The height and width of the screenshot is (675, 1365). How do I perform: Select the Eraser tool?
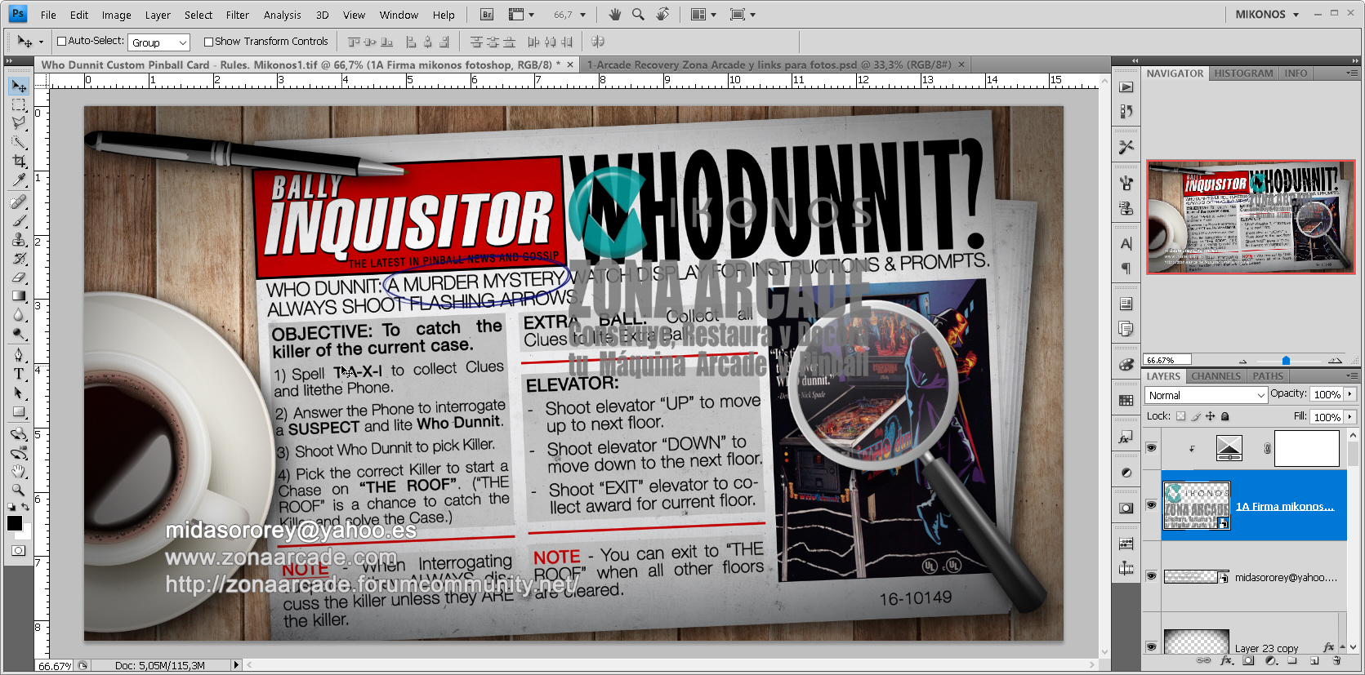click(x=19, y=278)
